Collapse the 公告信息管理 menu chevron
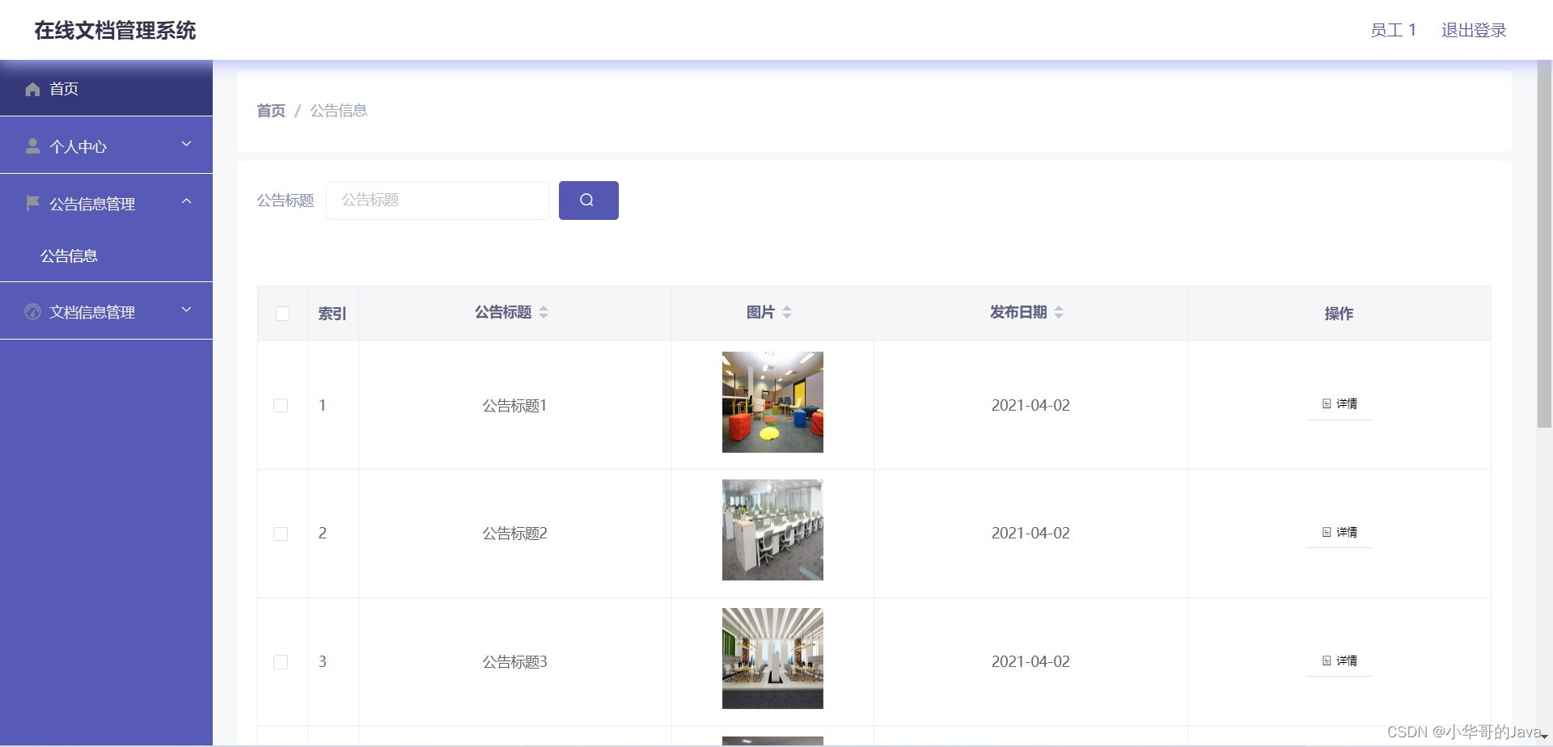 [187, 201]
